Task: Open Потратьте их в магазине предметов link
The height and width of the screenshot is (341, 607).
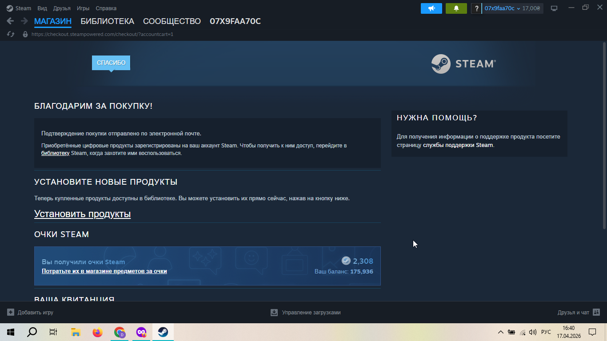Action: tap(104, 271)
